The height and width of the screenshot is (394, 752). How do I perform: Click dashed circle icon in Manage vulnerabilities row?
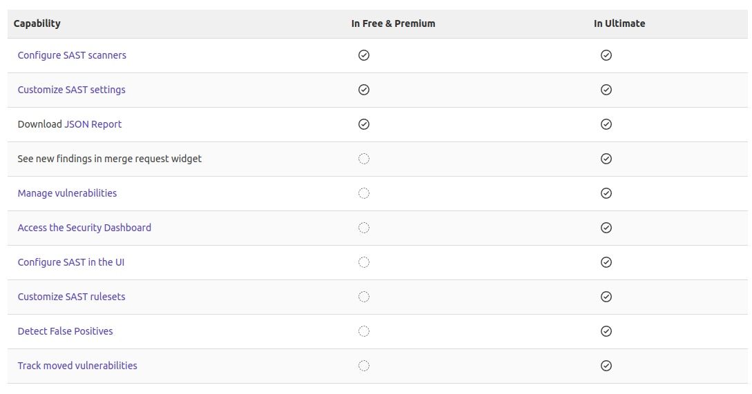[364, 193]
